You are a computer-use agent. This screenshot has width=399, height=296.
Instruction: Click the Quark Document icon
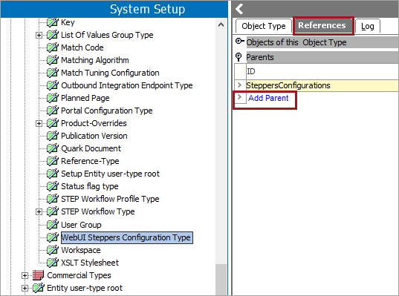point(53,148)
